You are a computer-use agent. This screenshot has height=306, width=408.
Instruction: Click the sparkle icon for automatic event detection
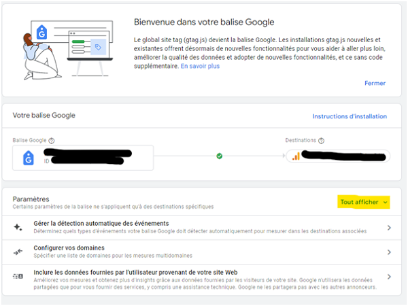18,227
